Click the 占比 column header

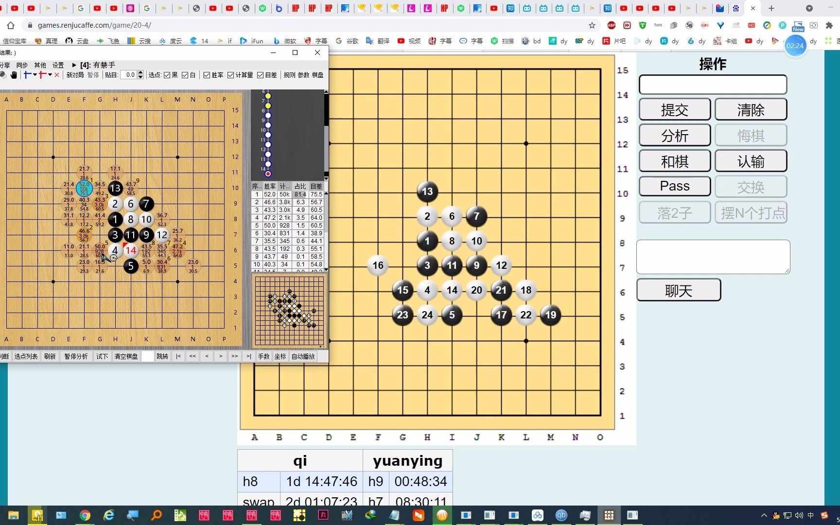pos(300,186)
